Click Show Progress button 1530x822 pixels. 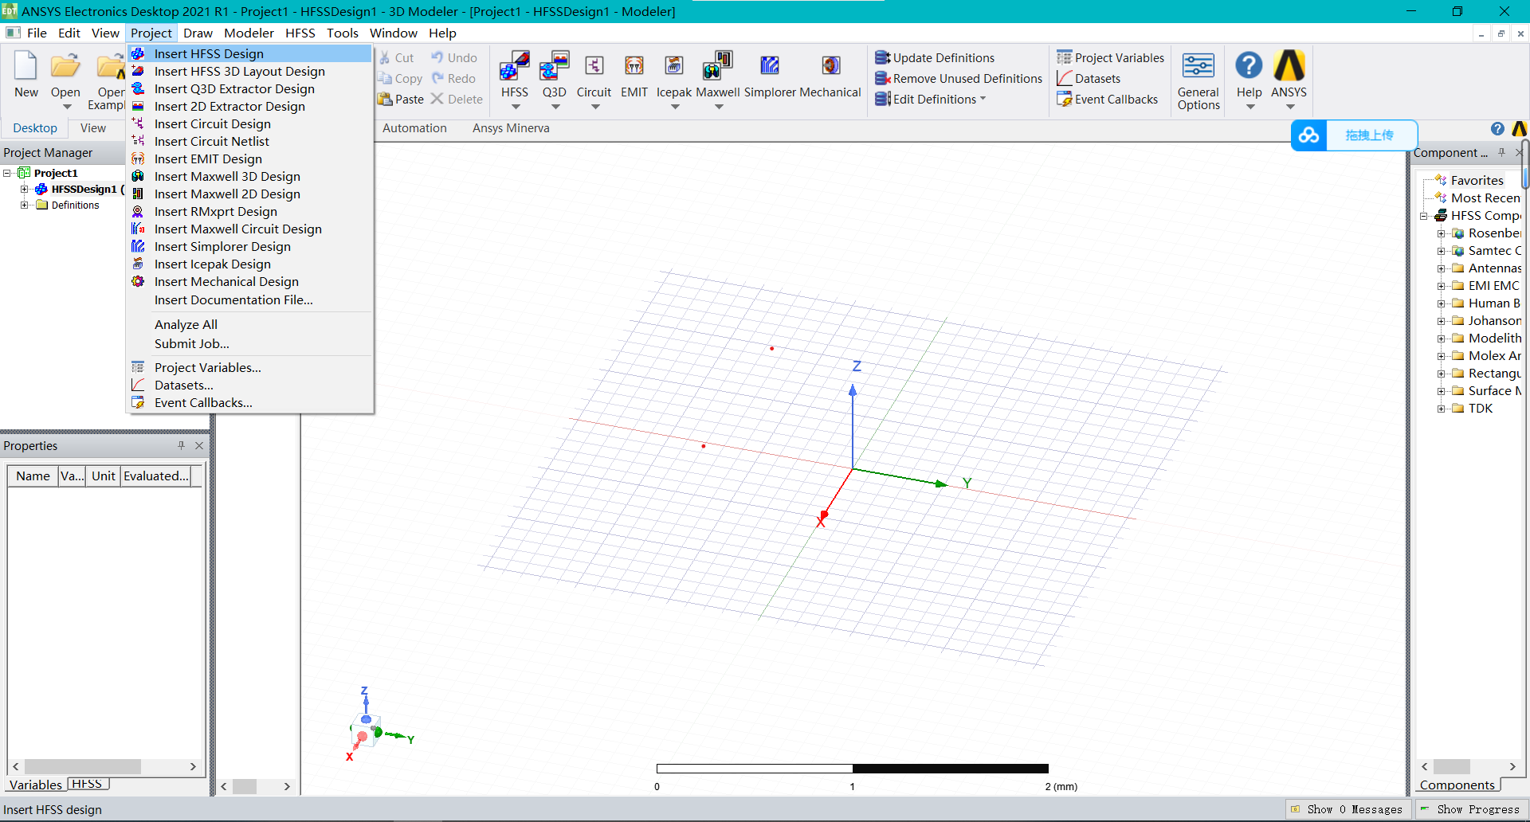[1470, 809]
